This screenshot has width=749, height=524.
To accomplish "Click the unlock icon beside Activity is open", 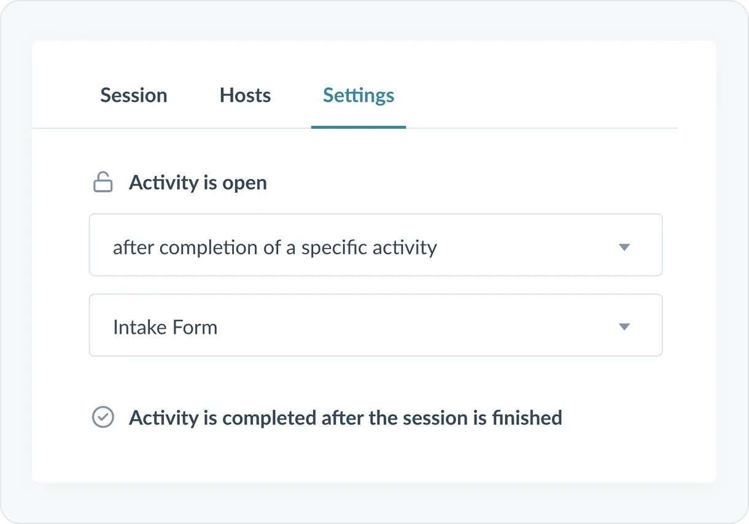I will (x=103, y=183).
